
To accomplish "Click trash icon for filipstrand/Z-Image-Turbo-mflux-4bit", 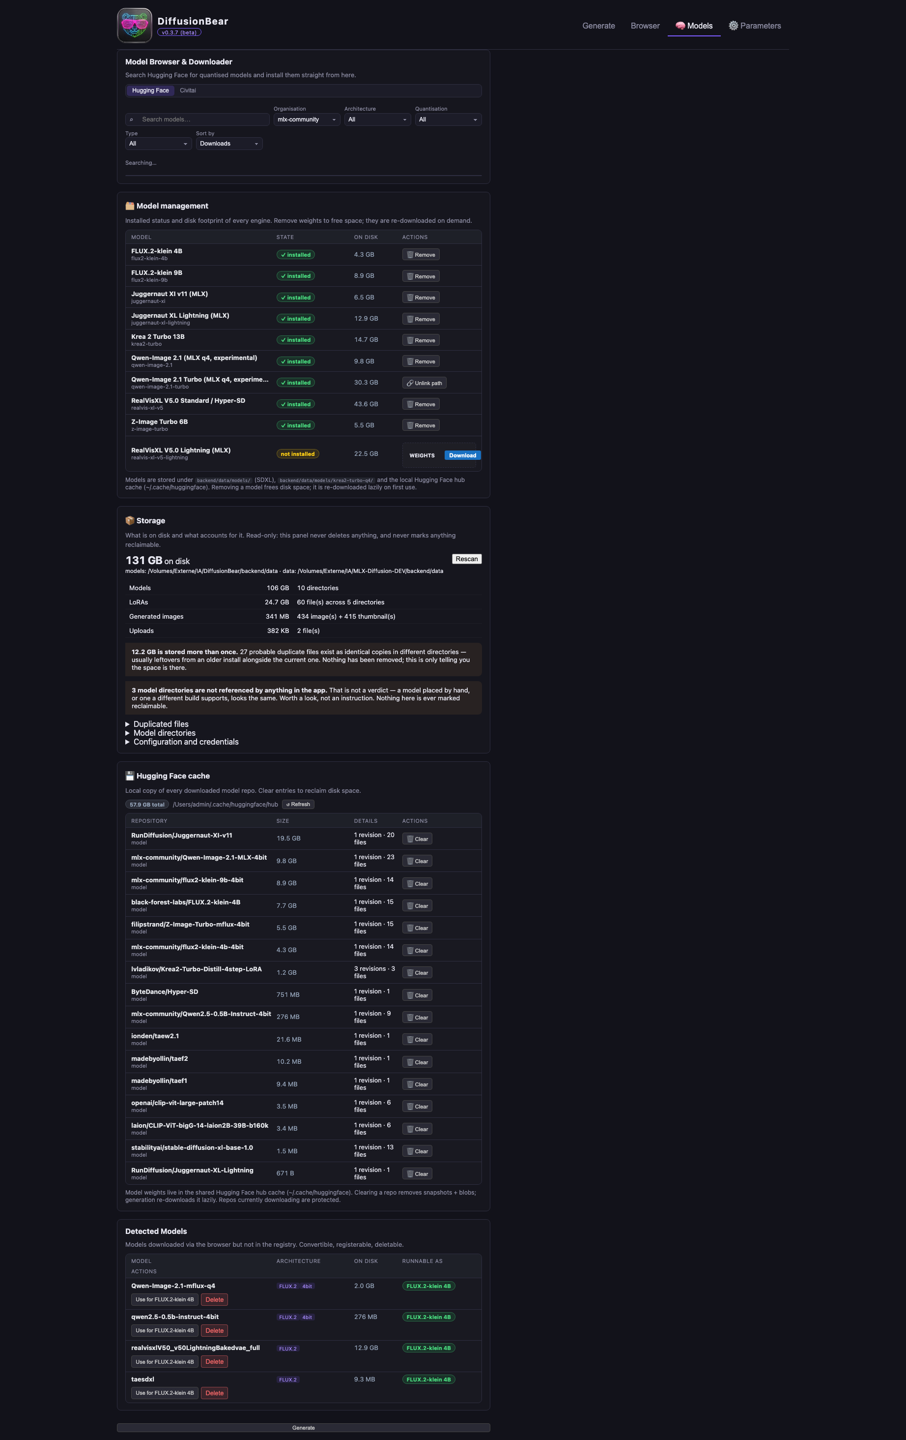I will (x=410, y=928).
